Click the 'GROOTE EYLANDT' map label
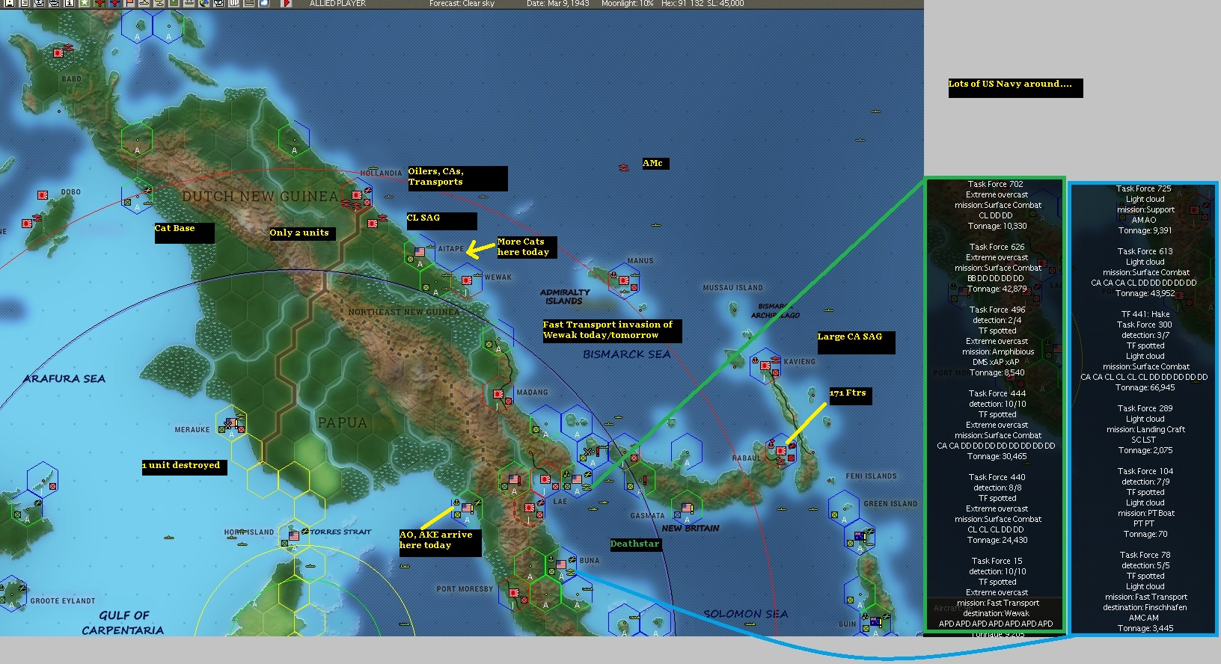Image resolution: width=1221 pixels, height=664 pixels. point(63,601)
